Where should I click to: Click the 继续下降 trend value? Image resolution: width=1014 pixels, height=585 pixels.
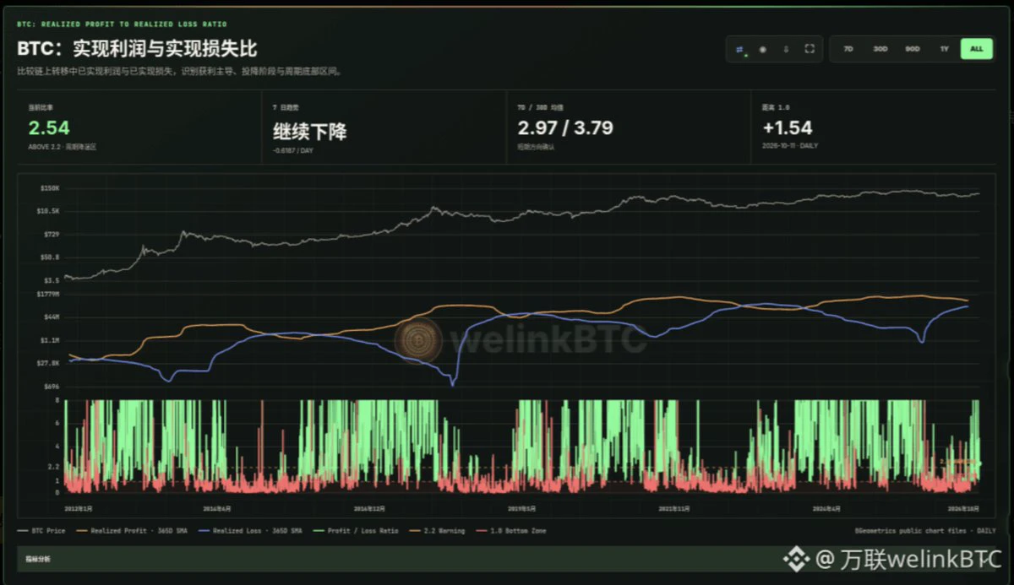[x=309, y=131]
